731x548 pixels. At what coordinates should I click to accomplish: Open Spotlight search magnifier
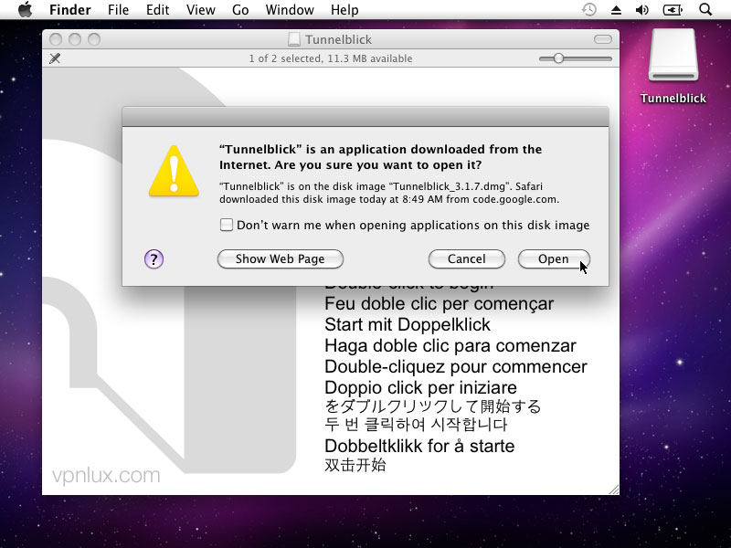coord(705,9)
